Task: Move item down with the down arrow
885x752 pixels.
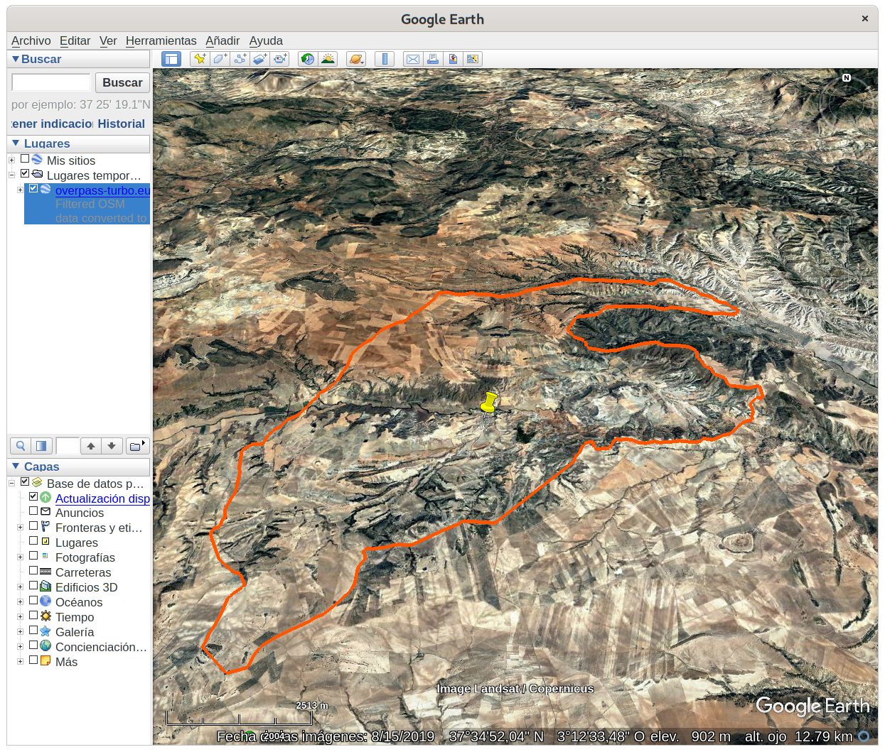Action: (112, 446)
